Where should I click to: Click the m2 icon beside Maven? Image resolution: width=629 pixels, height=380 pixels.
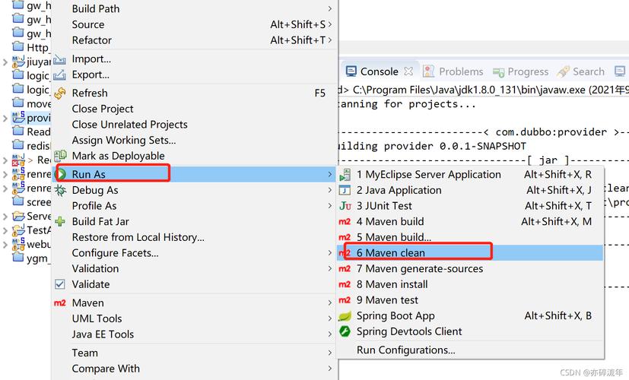60,303
